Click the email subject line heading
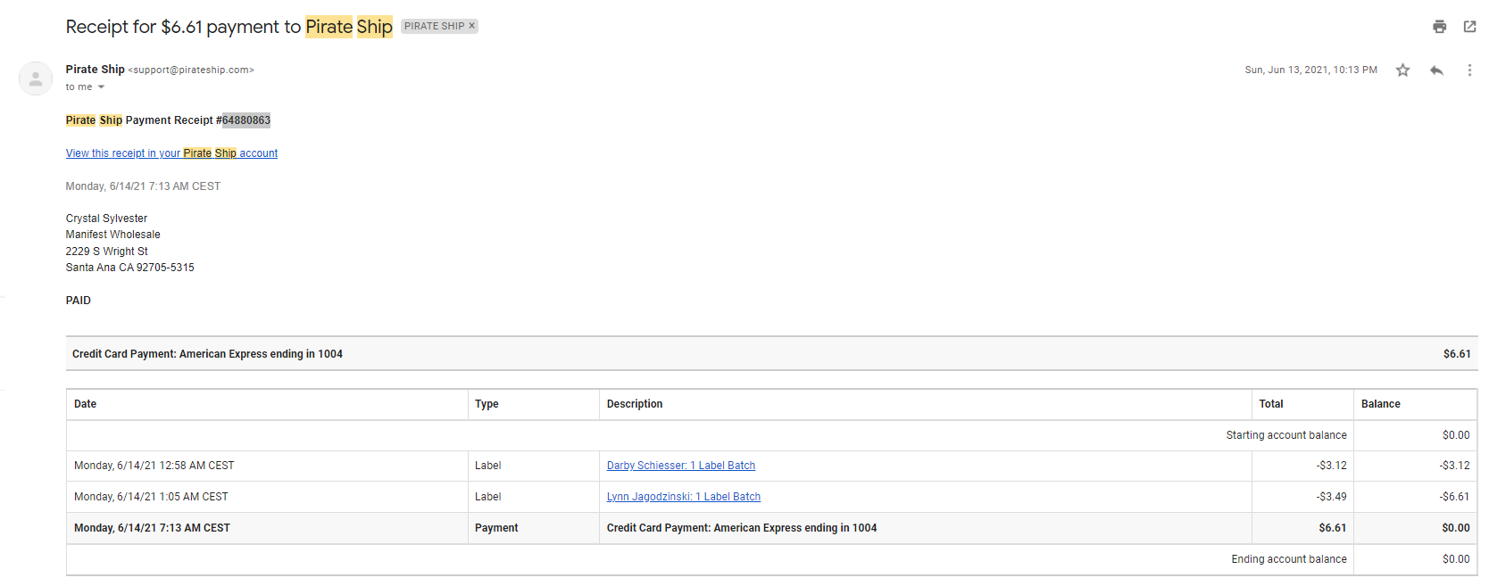 [229, 27]
